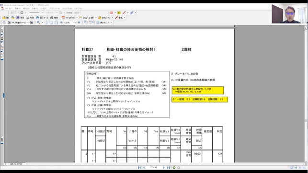
Task: Click the 計算27 heading text
Action: (87, 49)
